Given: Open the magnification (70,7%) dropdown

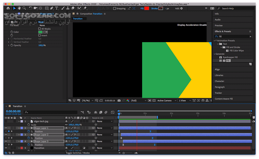Looking at the screenshot, I should pos(88,101).
